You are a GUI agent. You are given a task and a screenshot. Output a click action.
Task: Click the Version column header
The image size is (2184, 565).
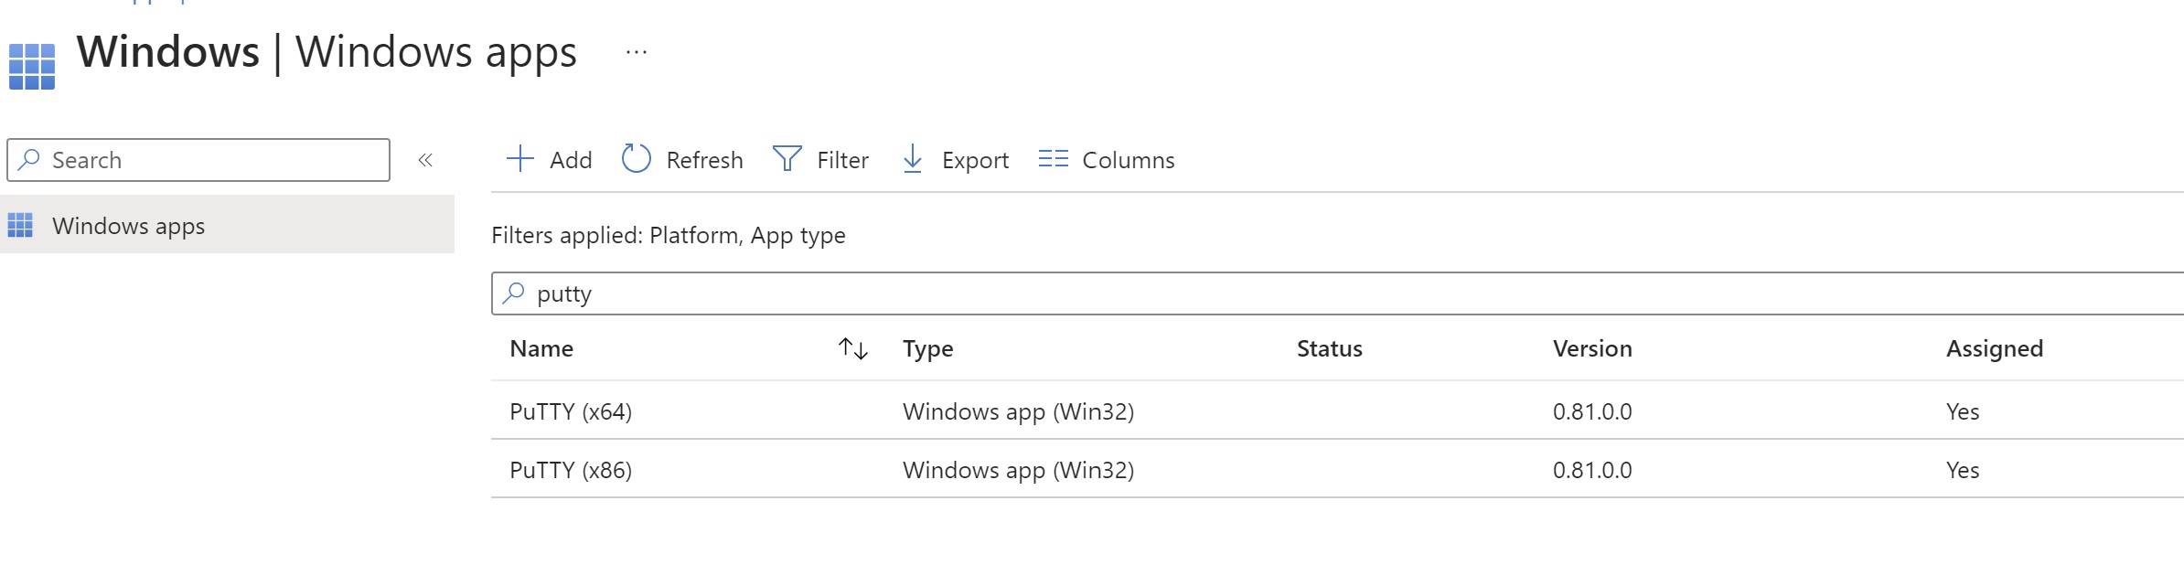click(1592, 348)
